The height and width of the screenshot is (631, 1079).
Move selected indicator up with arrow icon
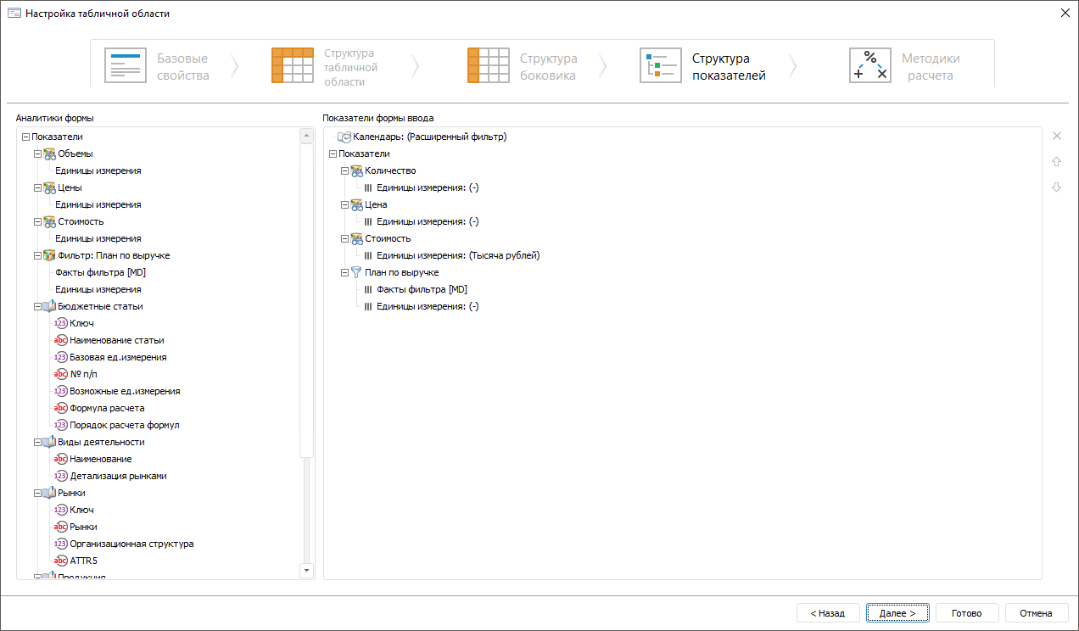(1057, 161)
